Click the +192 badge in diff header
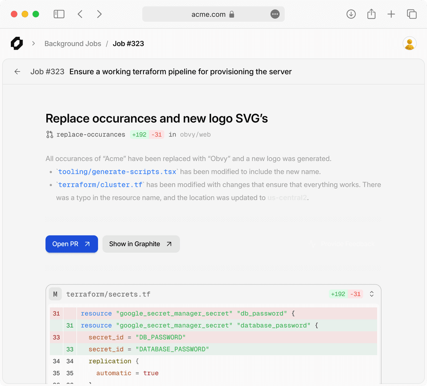The image size is (427, 386). (338, 294)
